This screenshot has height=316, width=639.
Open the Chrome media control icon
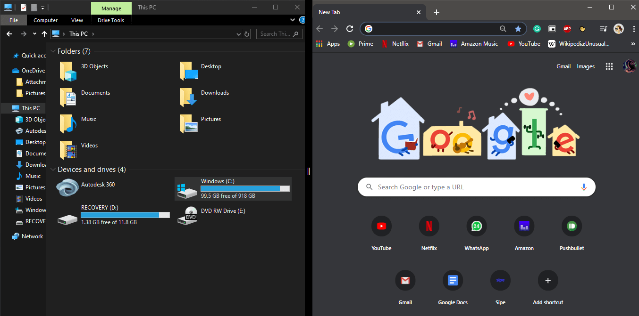[x=603, y=29]
